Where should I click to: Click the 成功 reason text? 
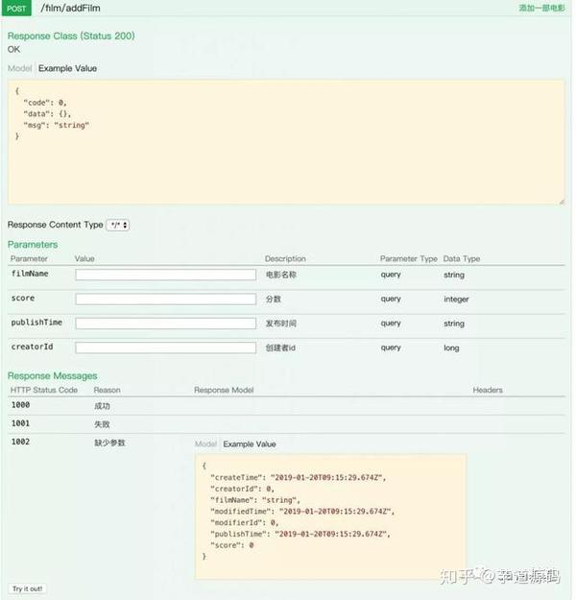pos(102,406)
